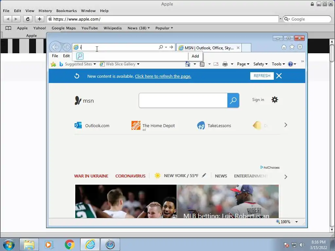Image resolution: width=335 pixels, height=251 pixels.
Task: Click Safari Google search field
Action: 307,19
